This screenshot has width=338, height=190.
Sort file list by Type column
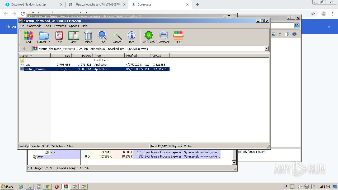(x=109, y=55)
